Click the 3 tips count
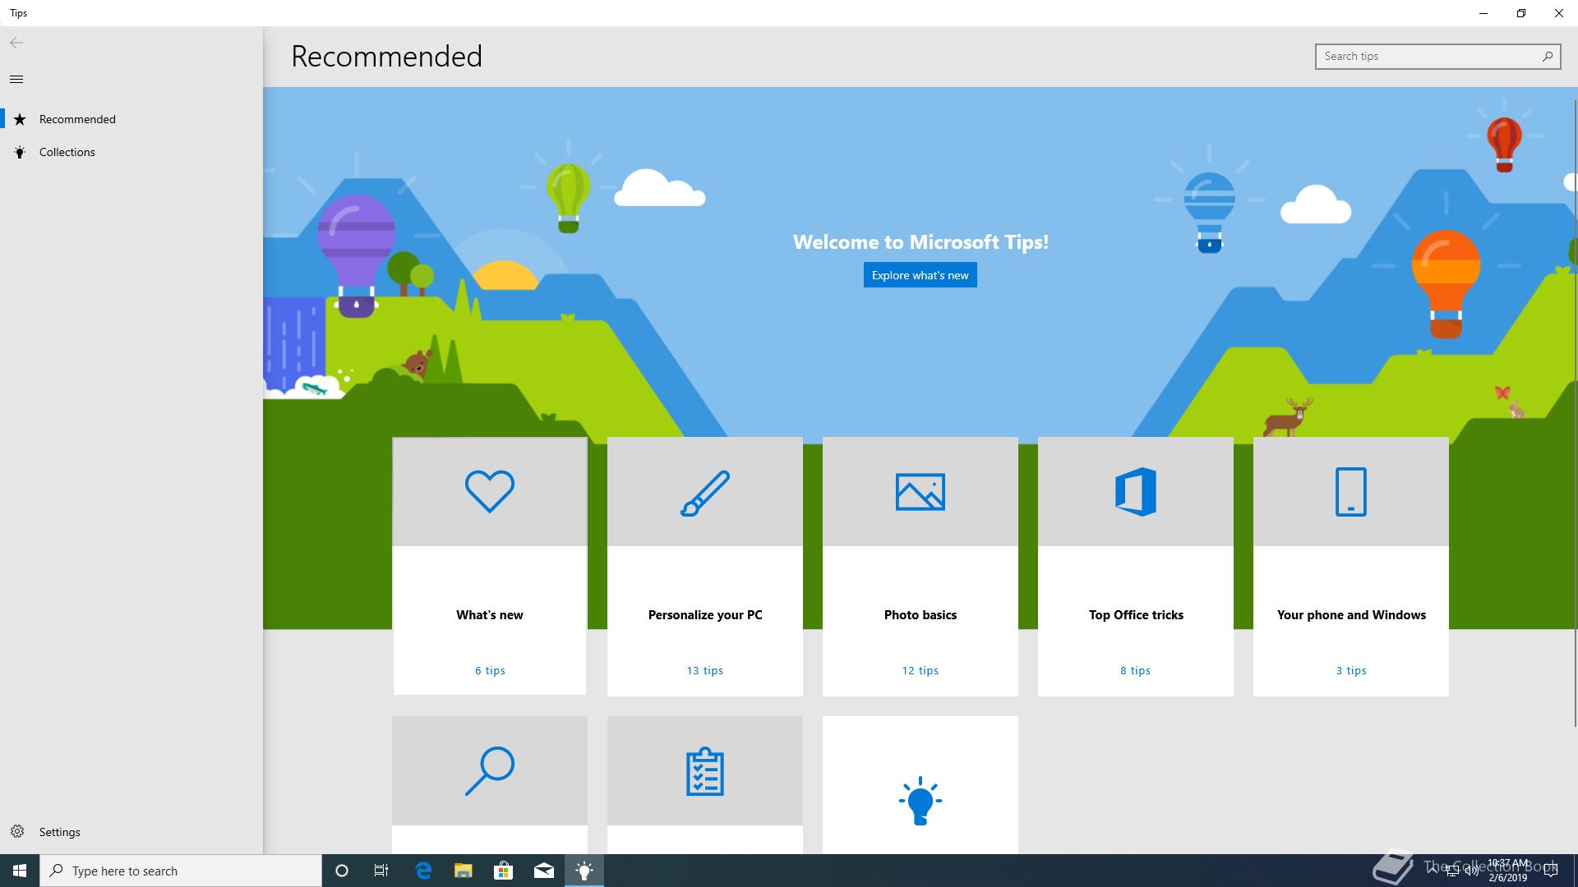This screenshot has width=1578, height=887. pyautogui.click(x=1351, y=670)
